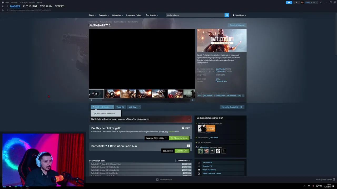Click the İndirmeleri Yönet download icon

[157, 180]
